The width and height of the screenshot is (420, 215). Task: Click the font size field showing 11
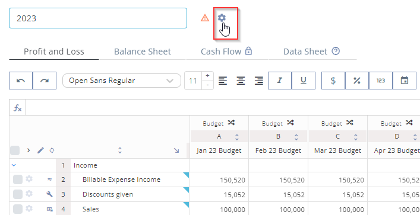(192, 81)
